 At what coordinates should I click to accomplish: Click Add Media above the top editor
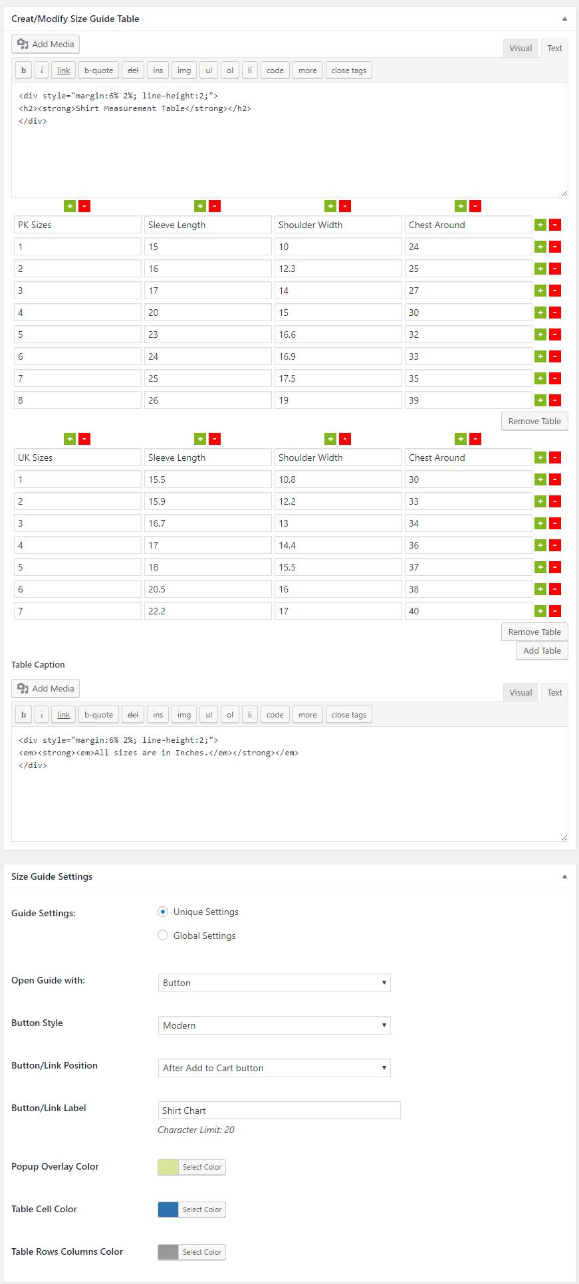(46, 44)
